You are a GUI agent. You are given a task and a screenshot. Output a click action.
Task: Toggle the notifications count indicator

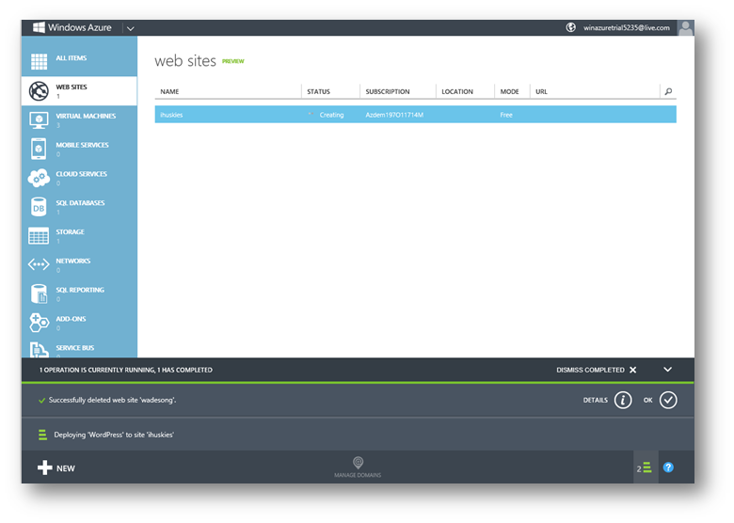(646, 468)
